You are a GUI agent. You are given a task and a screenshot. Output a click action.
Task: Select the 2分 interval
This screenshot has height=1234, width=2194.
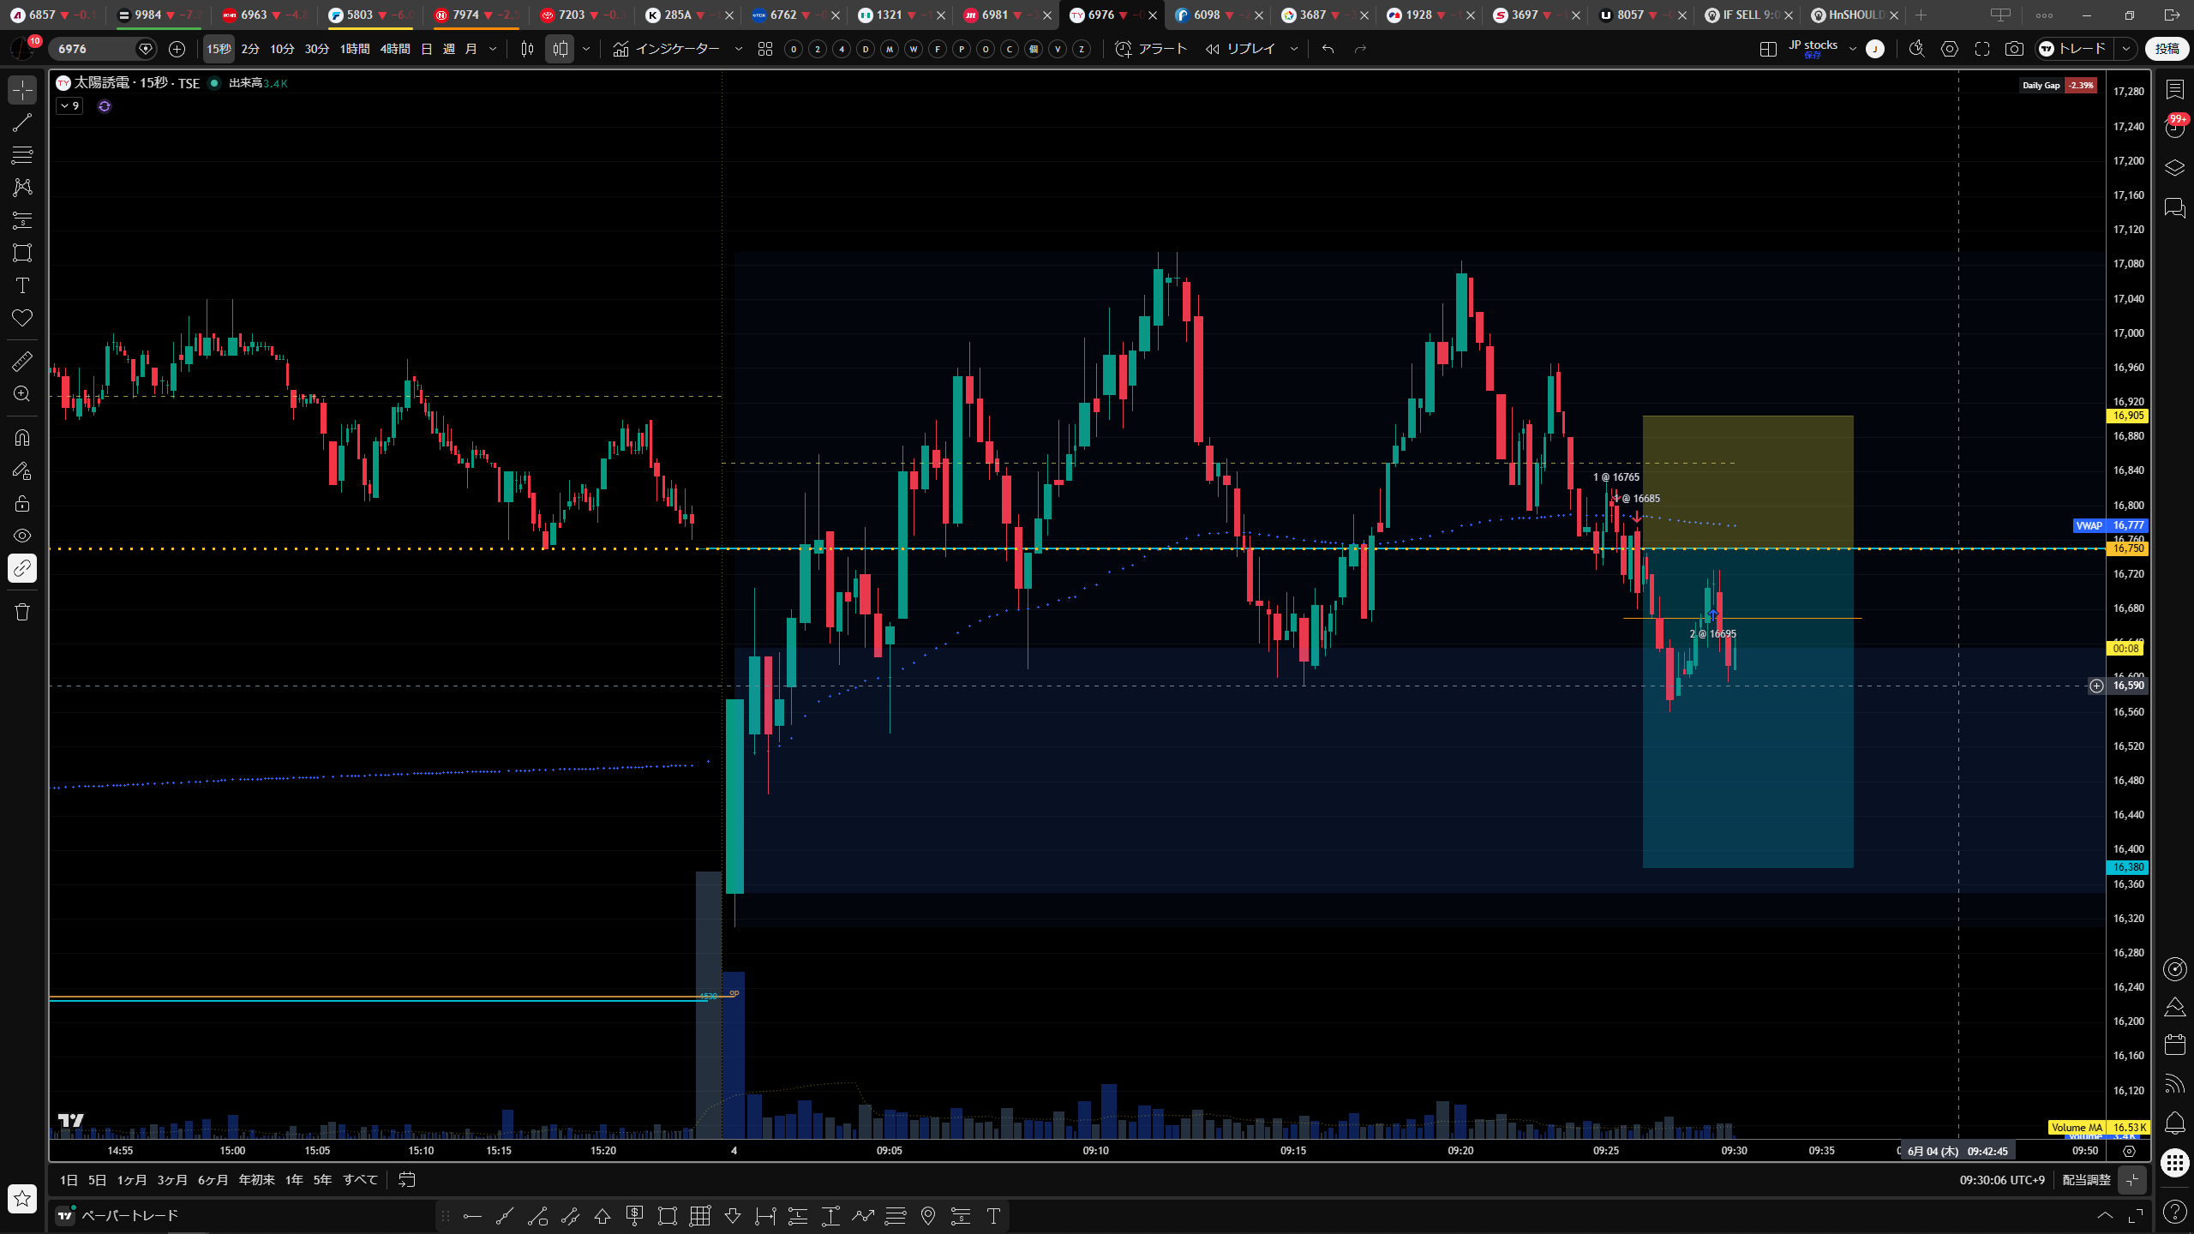click(250, 49)
